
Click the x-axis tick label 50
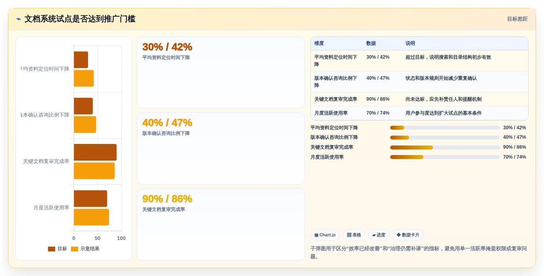(98, 238)
